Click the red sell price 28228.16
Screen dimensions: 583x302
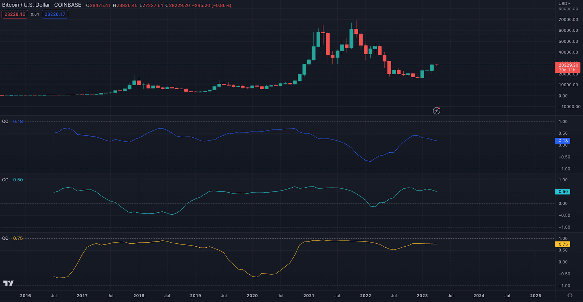tap(15, 14)
